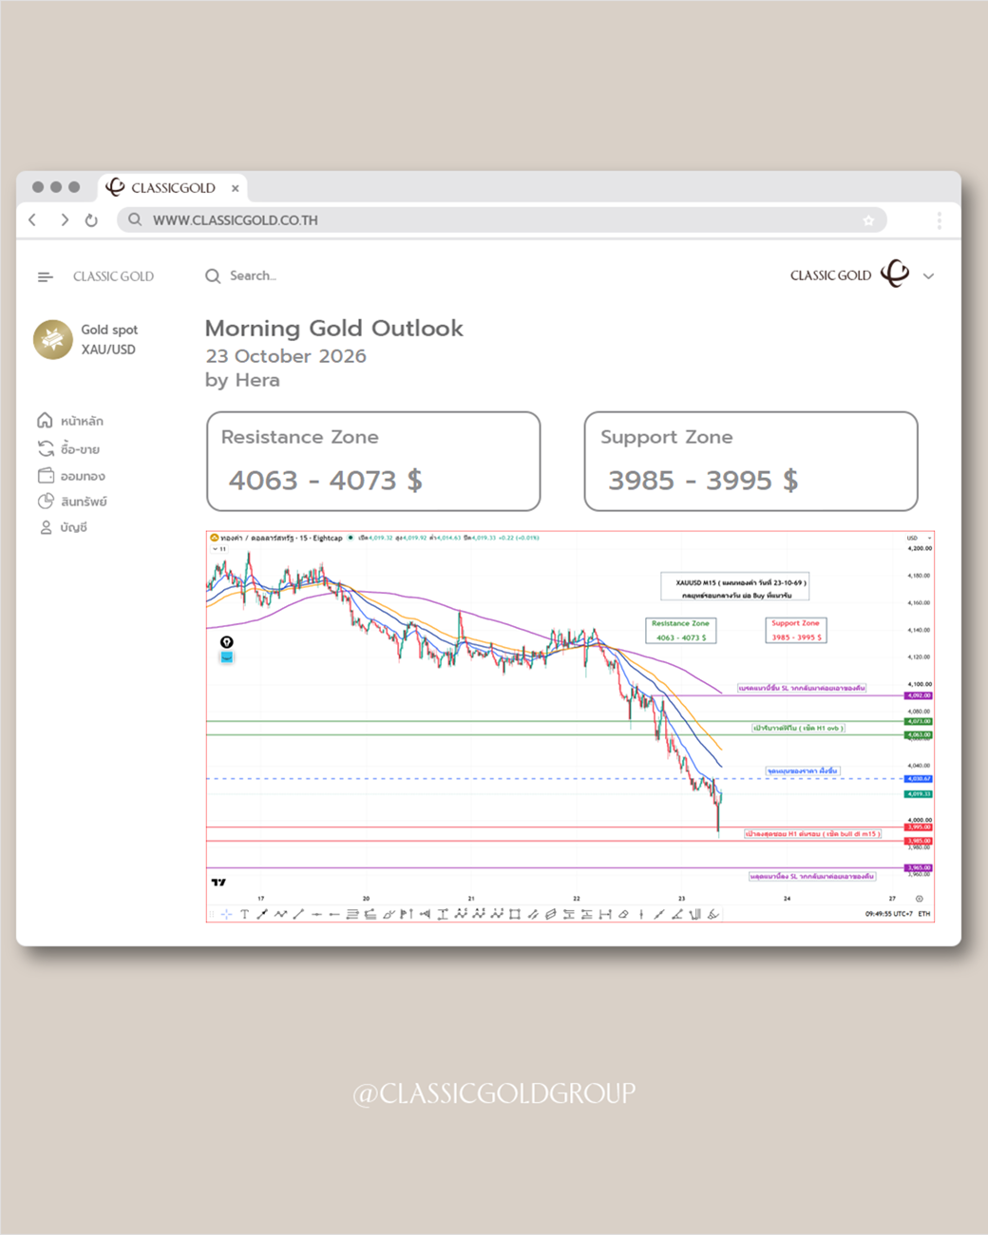The width and height of the screenshot is (988, 1235).
Task: Expand the Classic Gold account dropdown chevron
Action: click(x=928, y=276)
